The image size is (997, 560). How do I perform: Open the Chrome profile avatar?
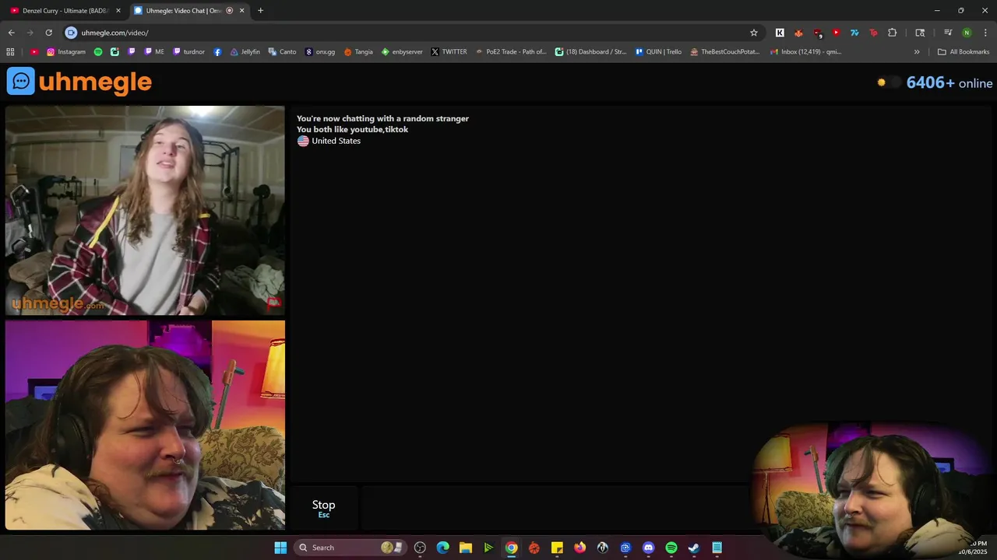pyautogui.click(x=967, y=33)
